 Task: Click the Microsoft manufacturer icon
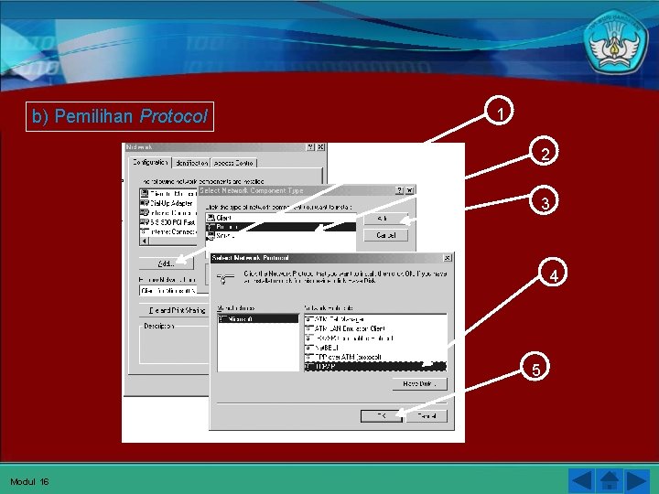pos(223,319)
